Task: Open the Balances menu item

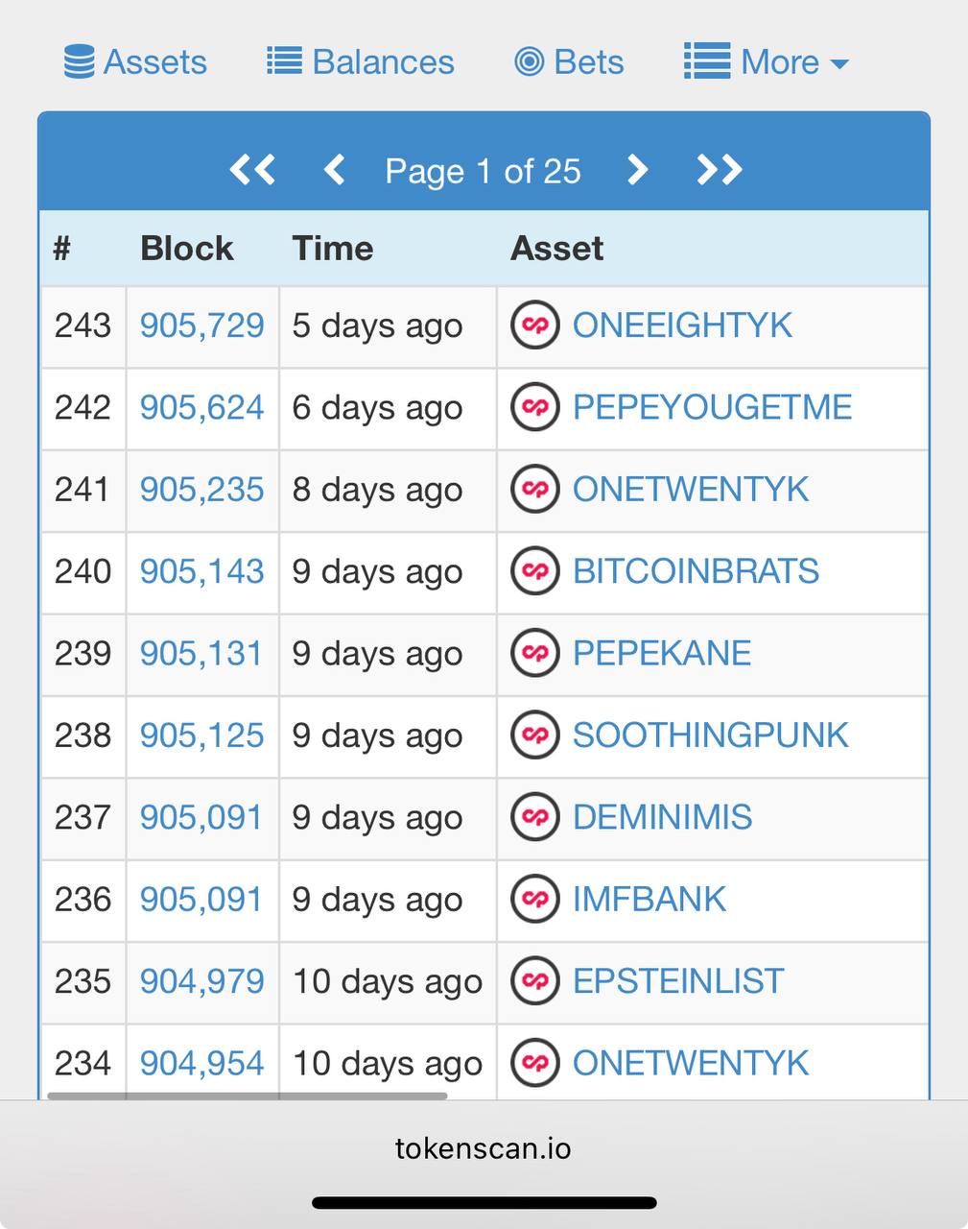Action: (361, 62)
